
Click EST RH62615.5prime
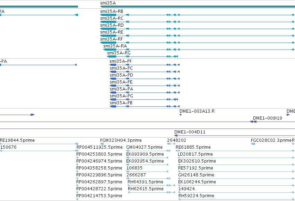[x=146, y=189]
